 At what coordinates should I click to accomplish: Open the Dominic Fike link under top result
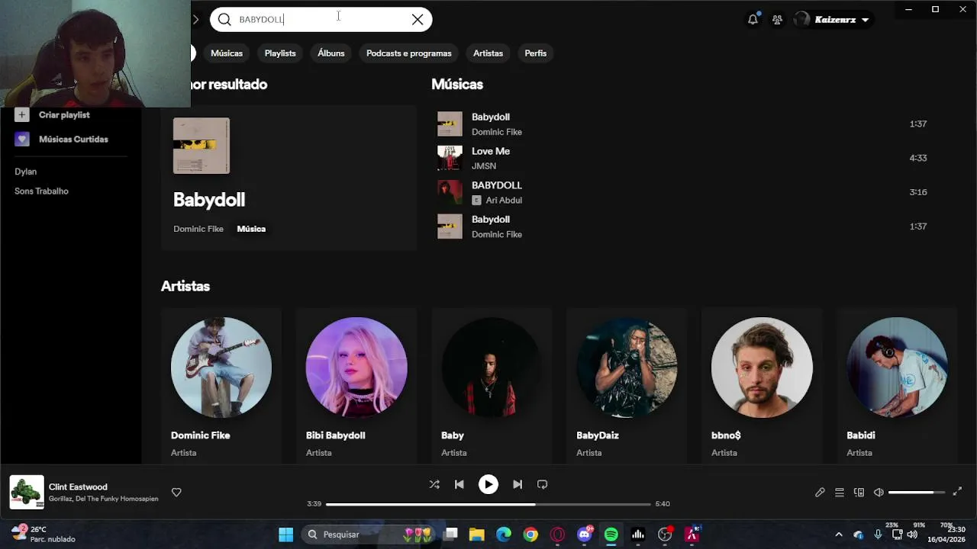point(198,229)
